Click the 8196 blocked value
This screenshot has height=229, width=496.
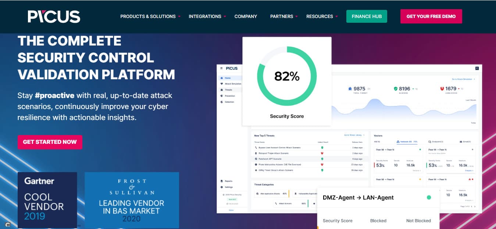tap(404, 89)
